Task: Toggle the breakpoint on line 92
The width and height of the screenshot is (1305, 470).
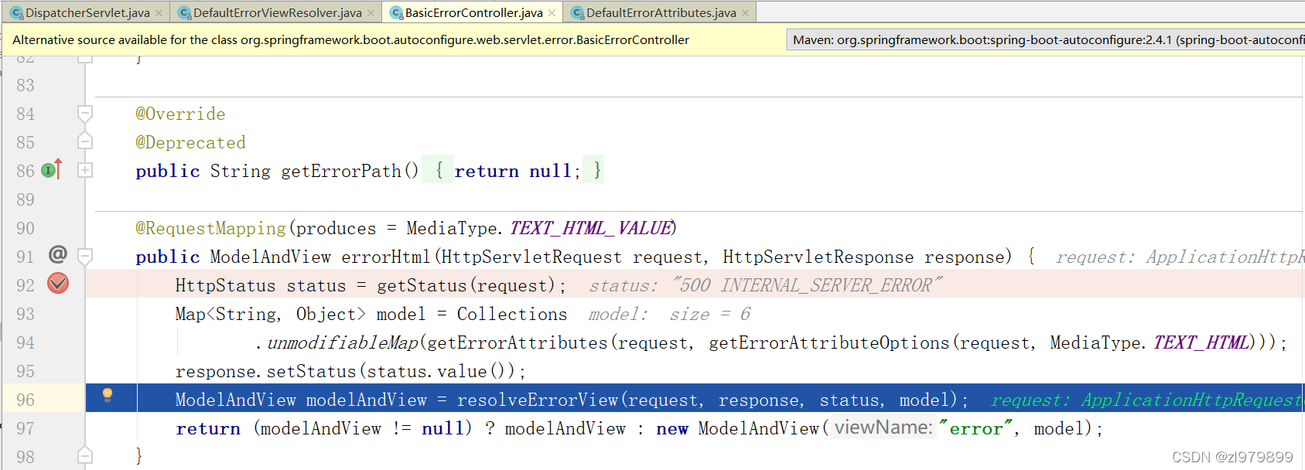Action: tap(58, 284)
